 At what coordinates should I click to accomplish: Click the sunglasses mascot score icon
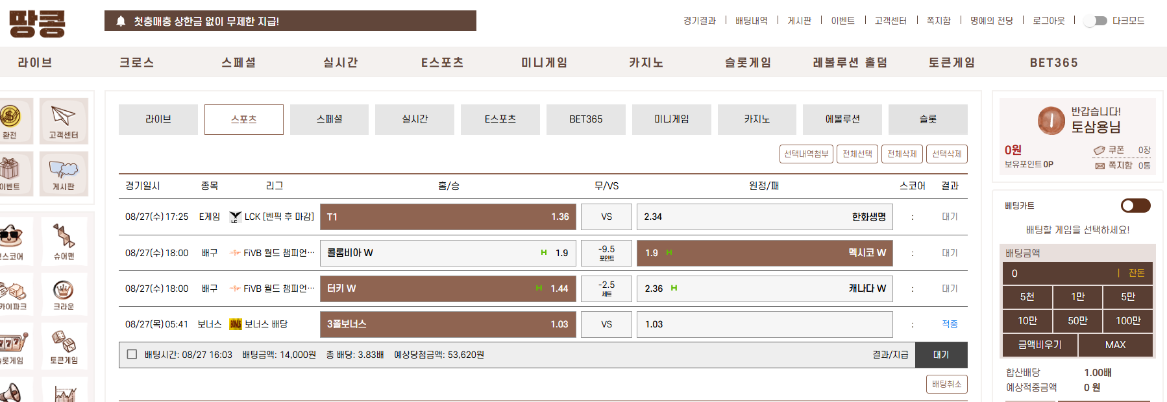[x=13, y=241]
